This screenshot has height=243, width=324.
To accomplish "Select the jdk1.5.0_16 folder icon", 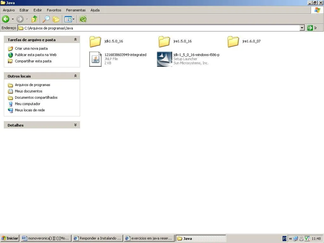I will click(95, 41).
